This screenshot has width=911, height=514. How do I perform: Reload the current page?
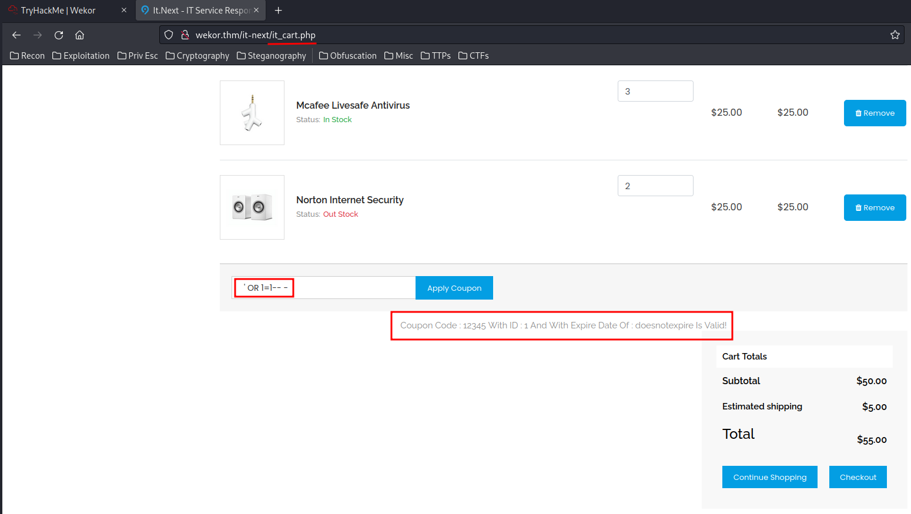59,35
